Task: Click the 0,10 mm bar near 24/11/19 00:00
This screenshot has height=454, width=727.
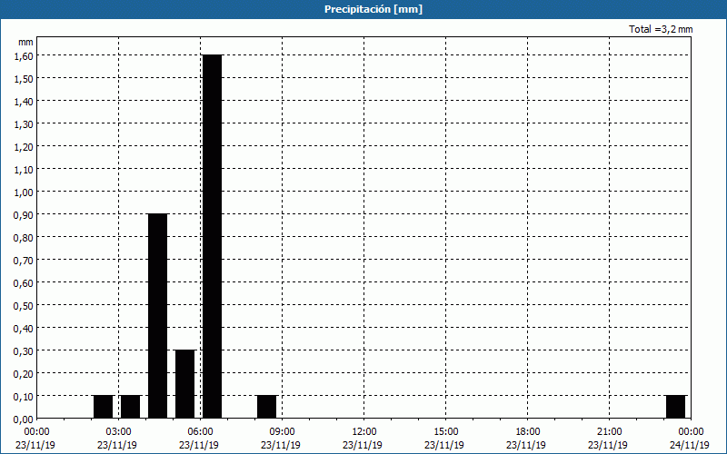Action: [x=675, y=407]
